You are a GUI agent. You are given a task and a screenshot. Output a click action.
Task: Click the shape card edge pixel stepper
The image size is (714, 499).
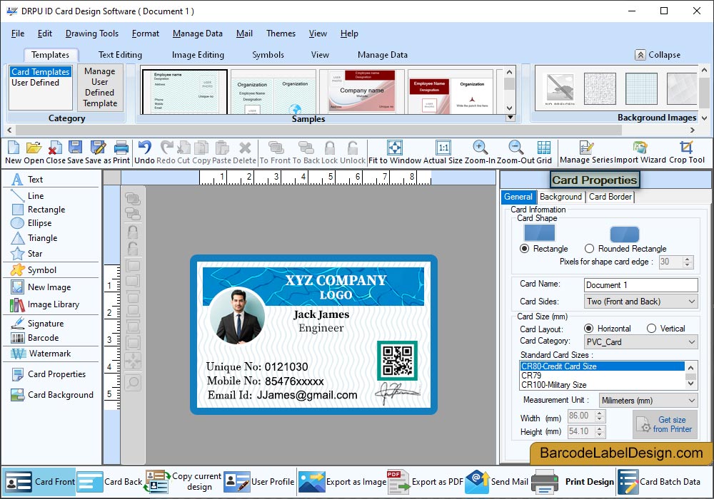688,262
